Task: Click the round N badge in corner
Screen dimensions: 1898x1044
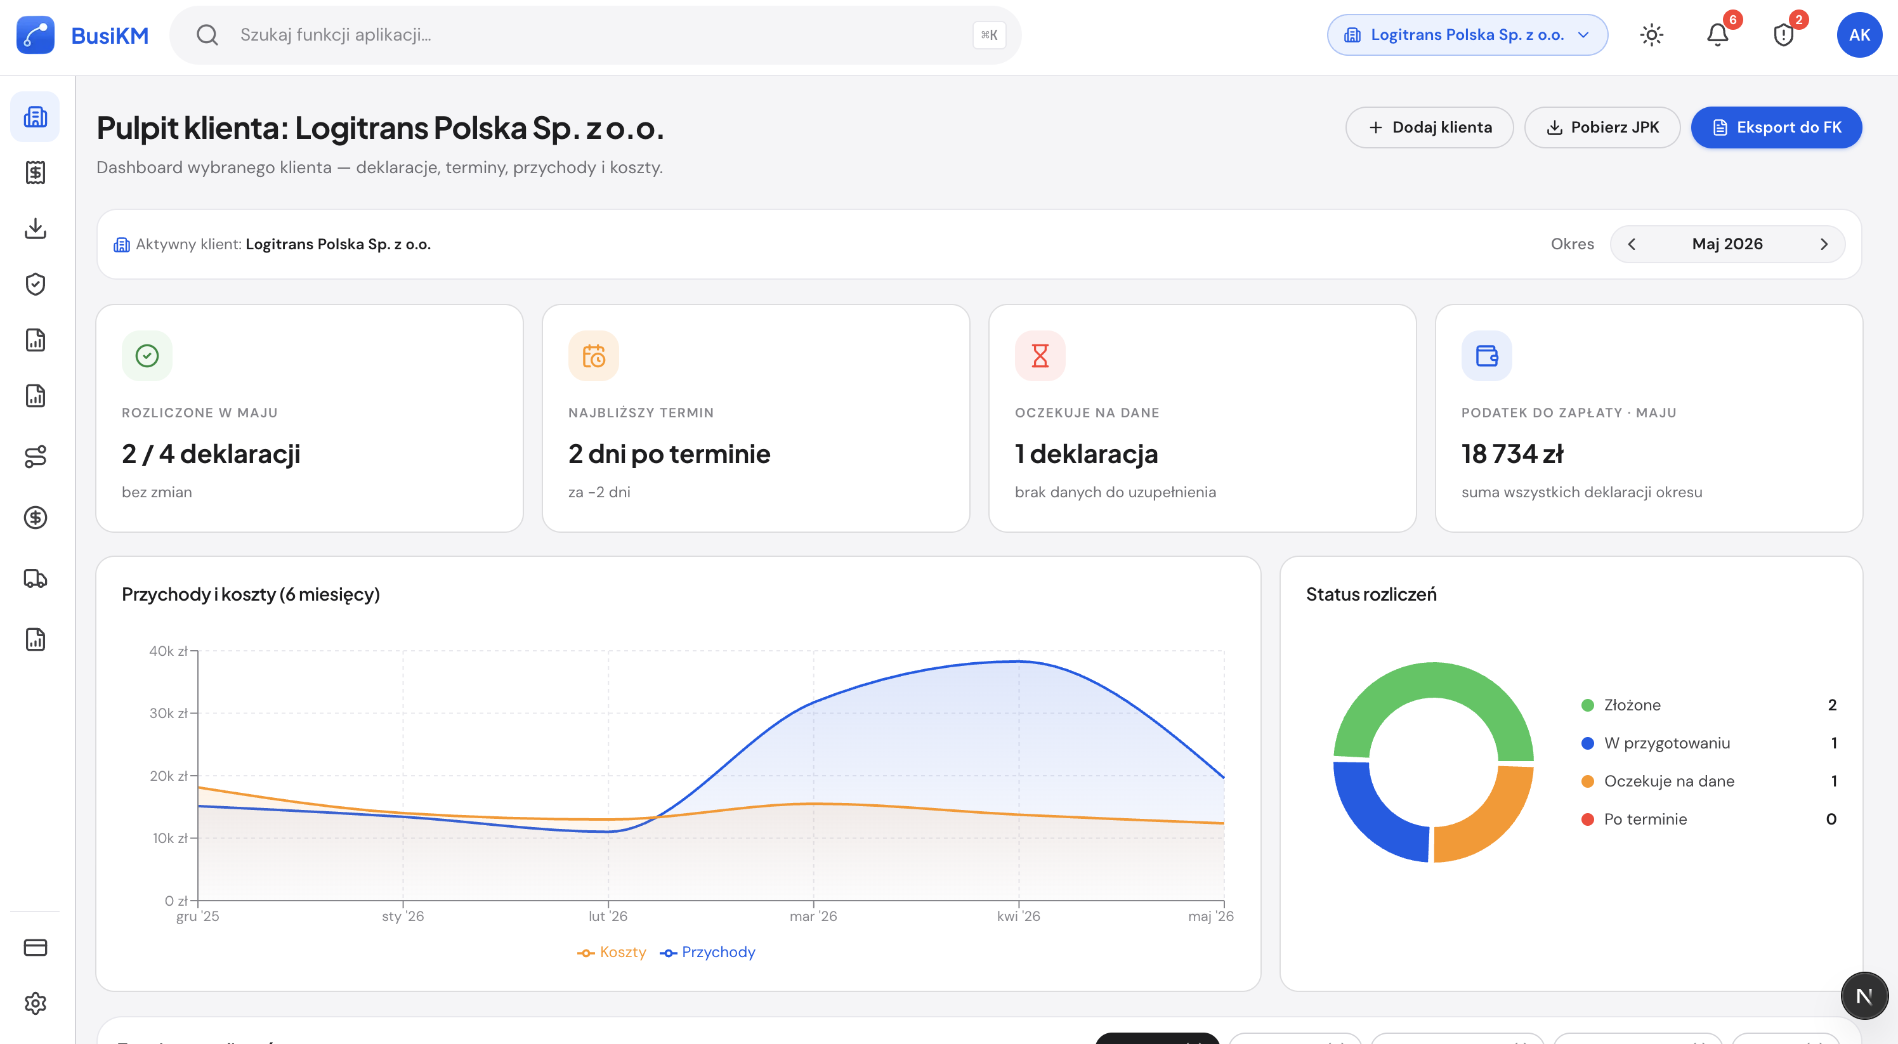Action: click(1864, 996)
